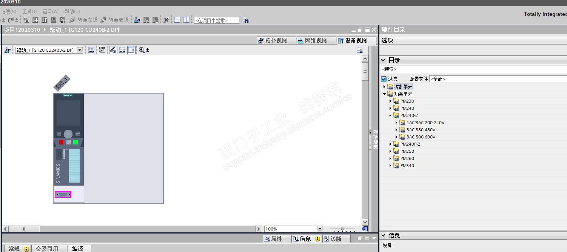Select the PM250 tree item
The width and height of the screenshot is (567, 252).
click(x=407, y=151)
